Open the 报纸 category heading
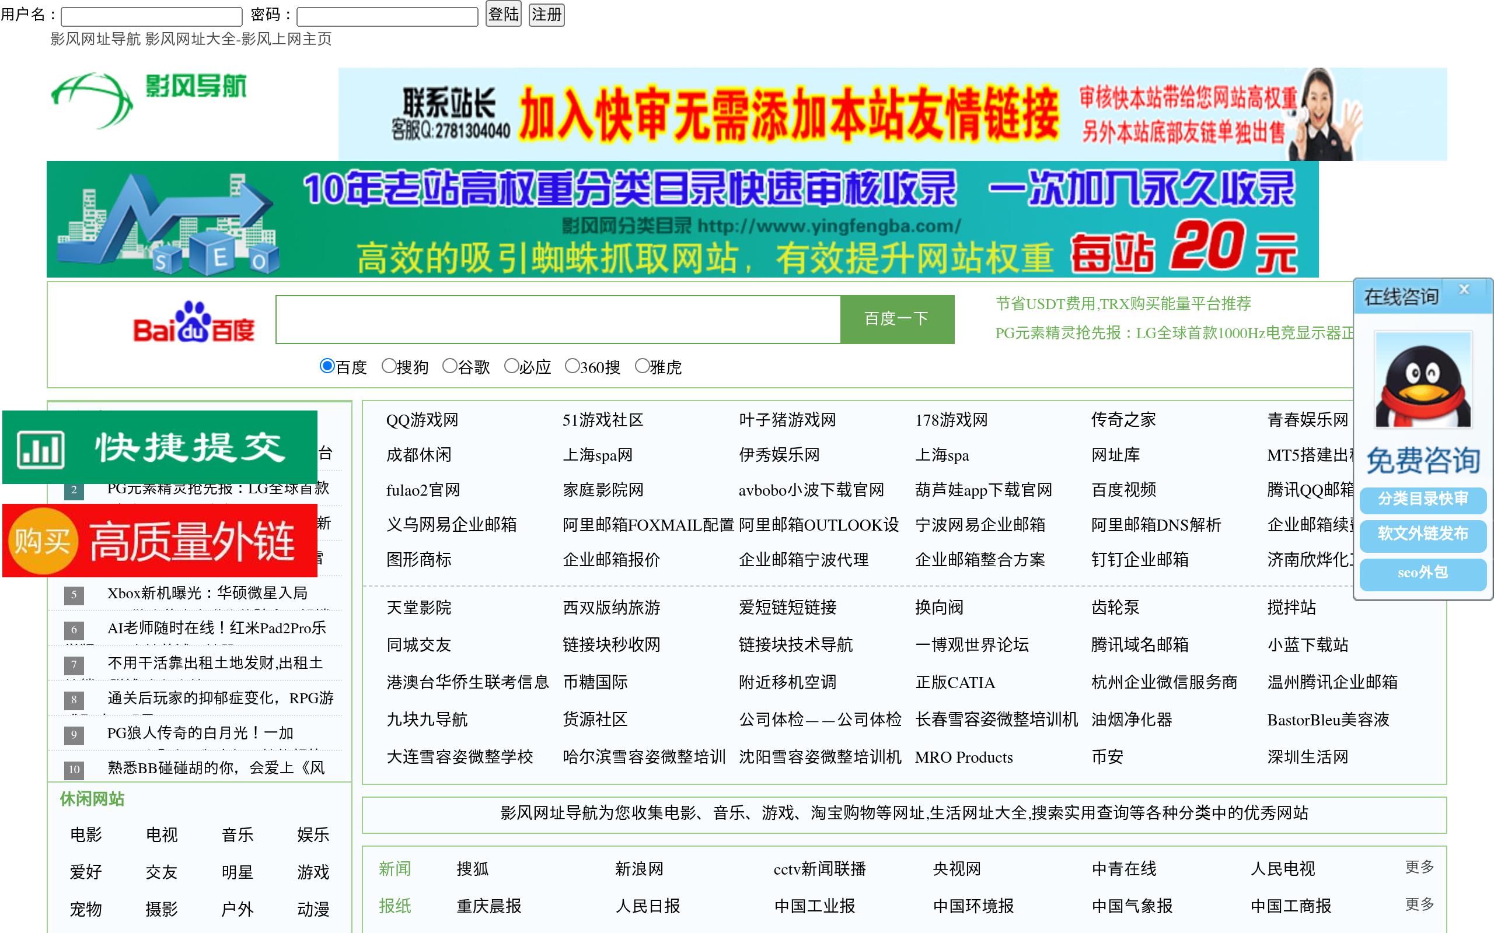Image resolution: width=1494 pixels, height=933 pixels. [395, 906]
